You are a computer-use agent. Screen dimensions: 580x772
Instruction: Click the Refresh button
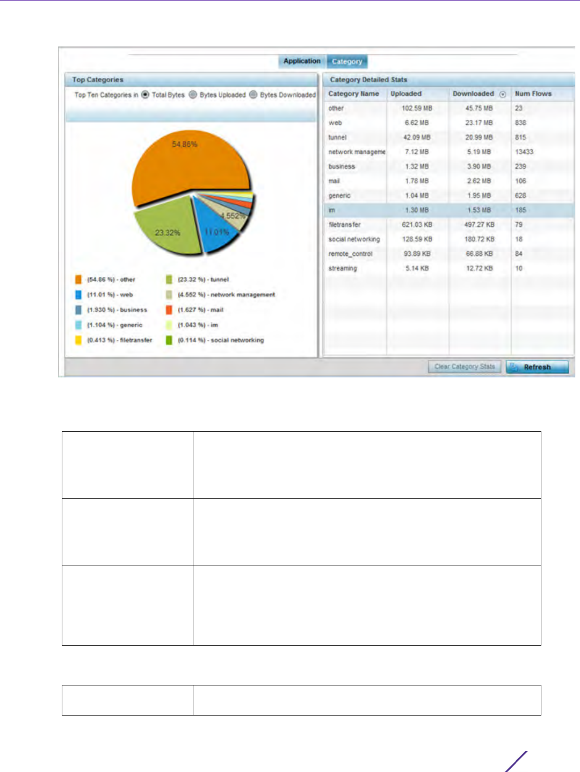[x=537, y=367]
